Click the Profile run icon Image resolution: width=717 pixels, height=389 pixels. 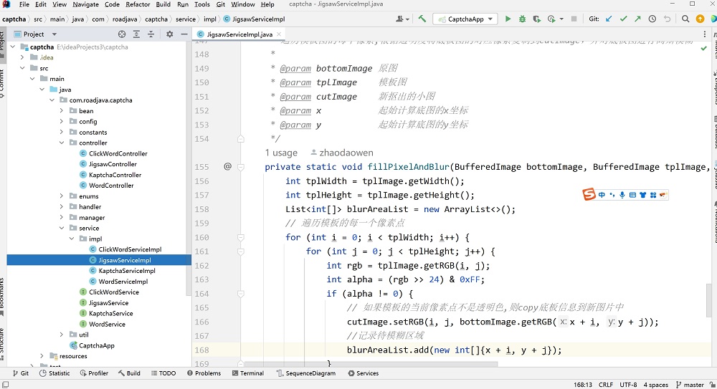click(551, 19)
